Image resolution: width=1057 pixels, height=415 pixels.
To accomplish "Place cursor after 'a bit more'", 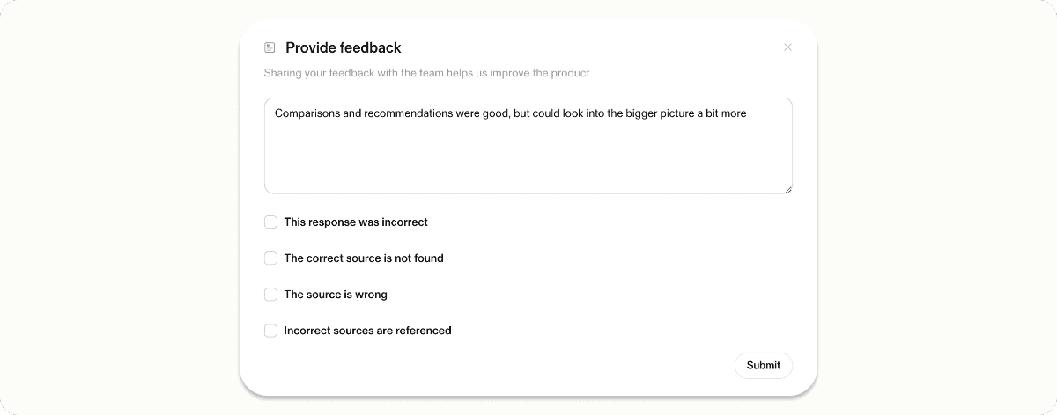I will [x=748, y=113].
